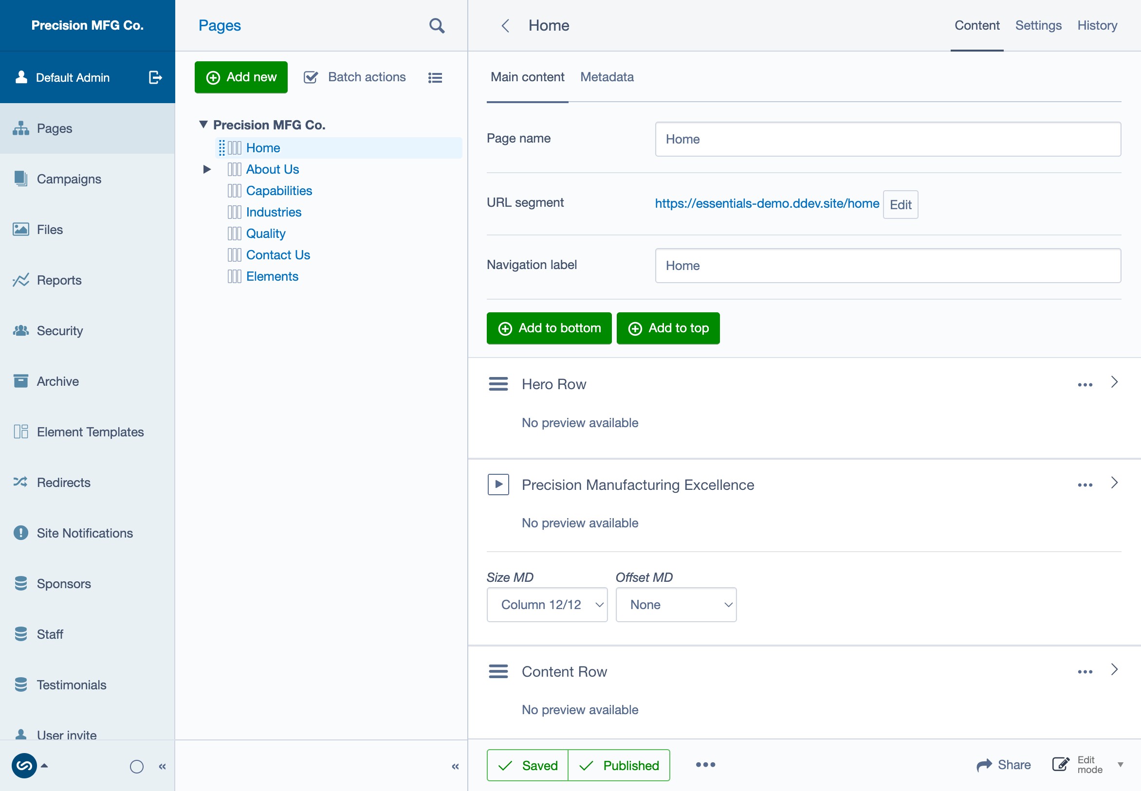Click the Saved button
This screenshot has width=1141, height=791.
[x=528, y=765]
